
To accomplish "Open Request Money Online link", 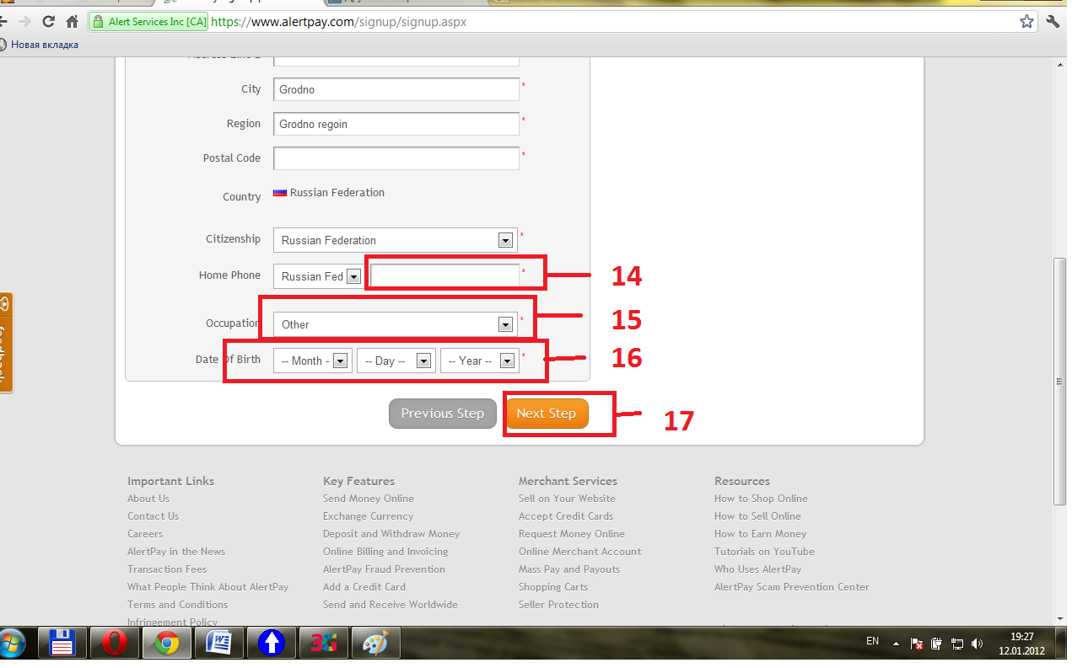I will coord(572,534).
